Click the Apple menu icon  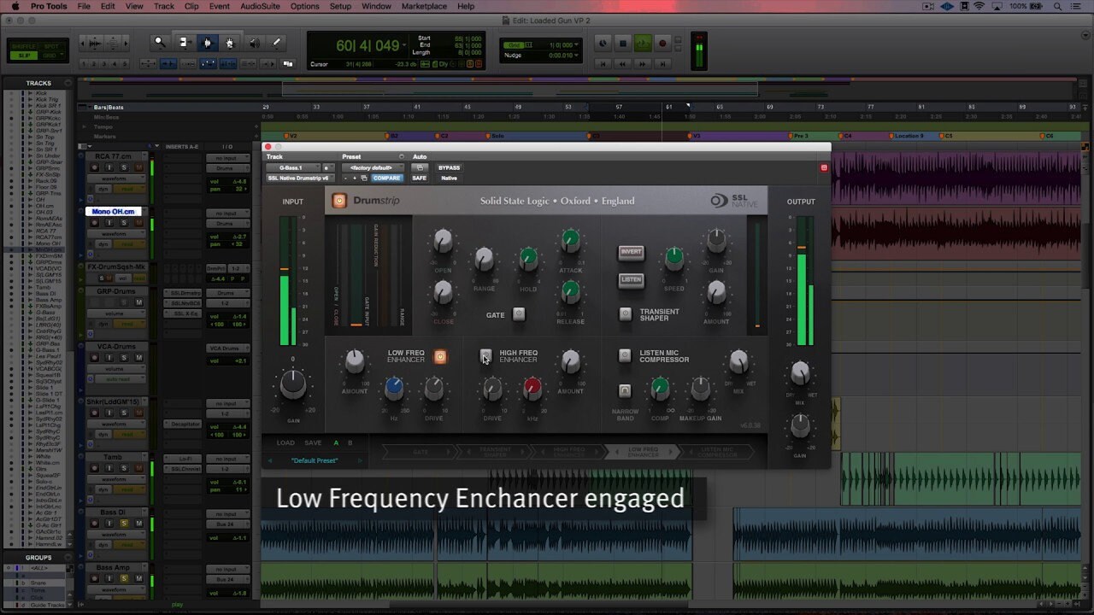click(15, 6)
